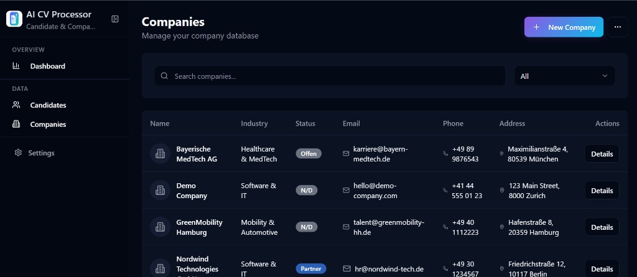Viewport: 637px width, 277px height.
Task: Click the email hr@nordwind-tech.de
Action: click(389, 268)
